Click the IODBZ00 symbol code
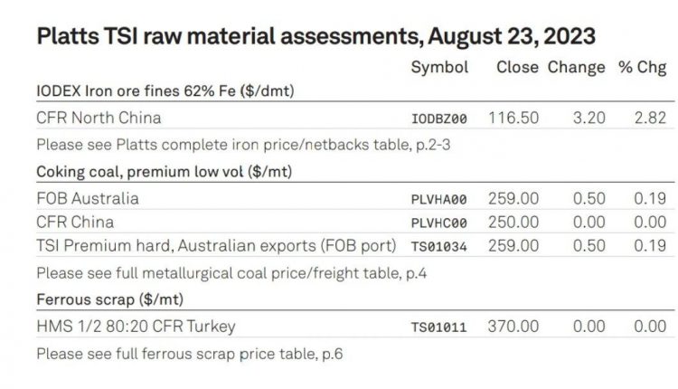 pos(438,119)
